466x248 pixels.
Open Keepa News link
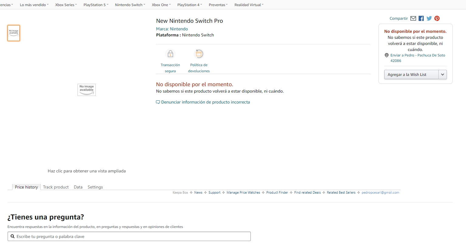198,192
